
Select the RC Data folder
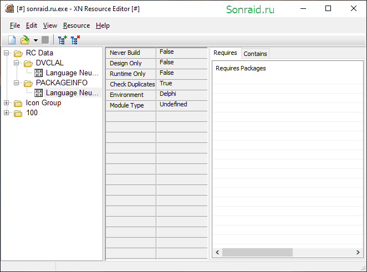(x=39, y=53)
